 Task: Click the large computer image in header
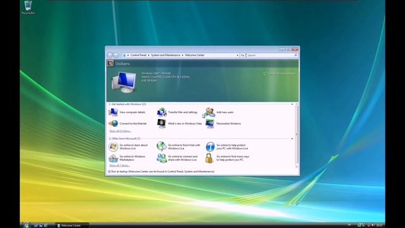click(x=124, y=83)
